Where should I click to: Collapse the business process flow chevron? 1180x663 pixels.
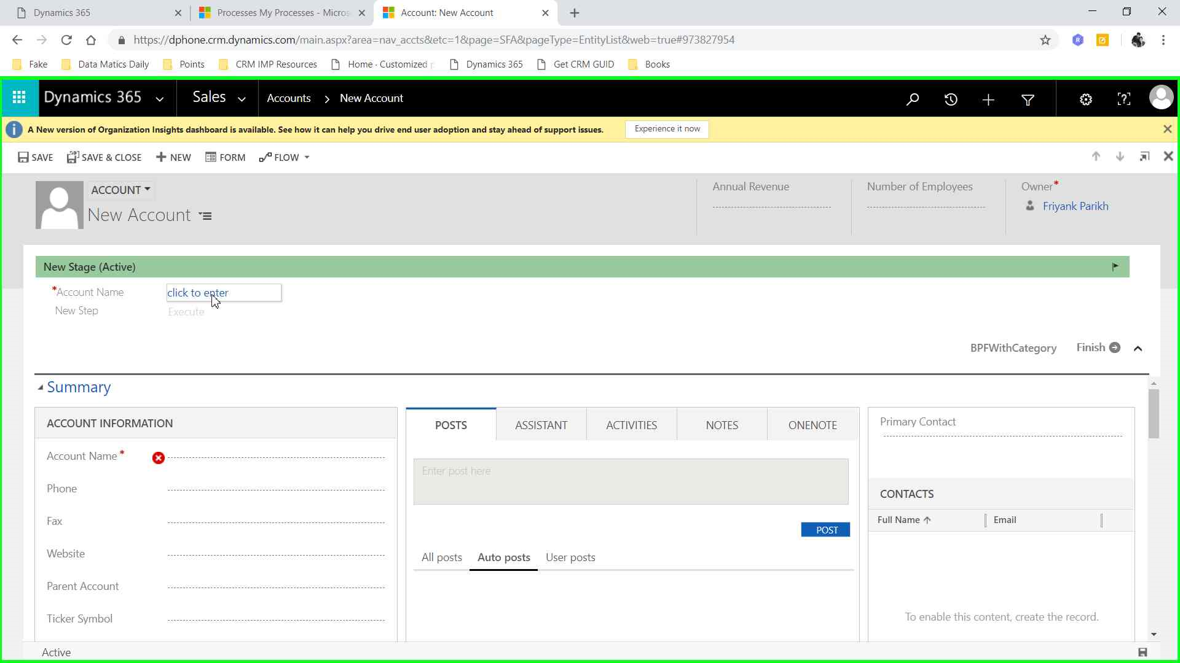click(x=1138, y=348)
